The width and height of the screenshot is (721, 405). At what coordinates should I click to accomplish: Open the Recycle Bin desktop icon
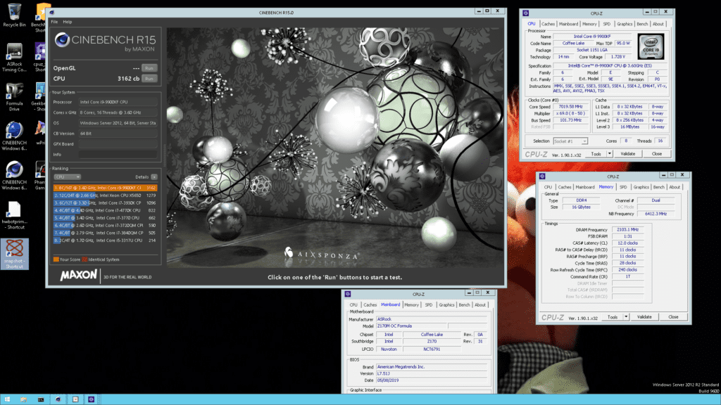coord(14,15)
